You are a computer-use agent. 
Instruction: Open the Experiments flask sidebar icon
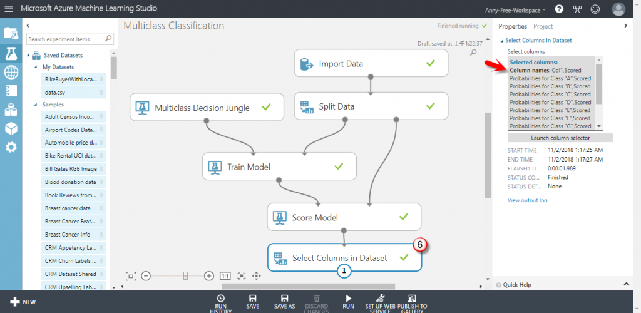[11, 54]
